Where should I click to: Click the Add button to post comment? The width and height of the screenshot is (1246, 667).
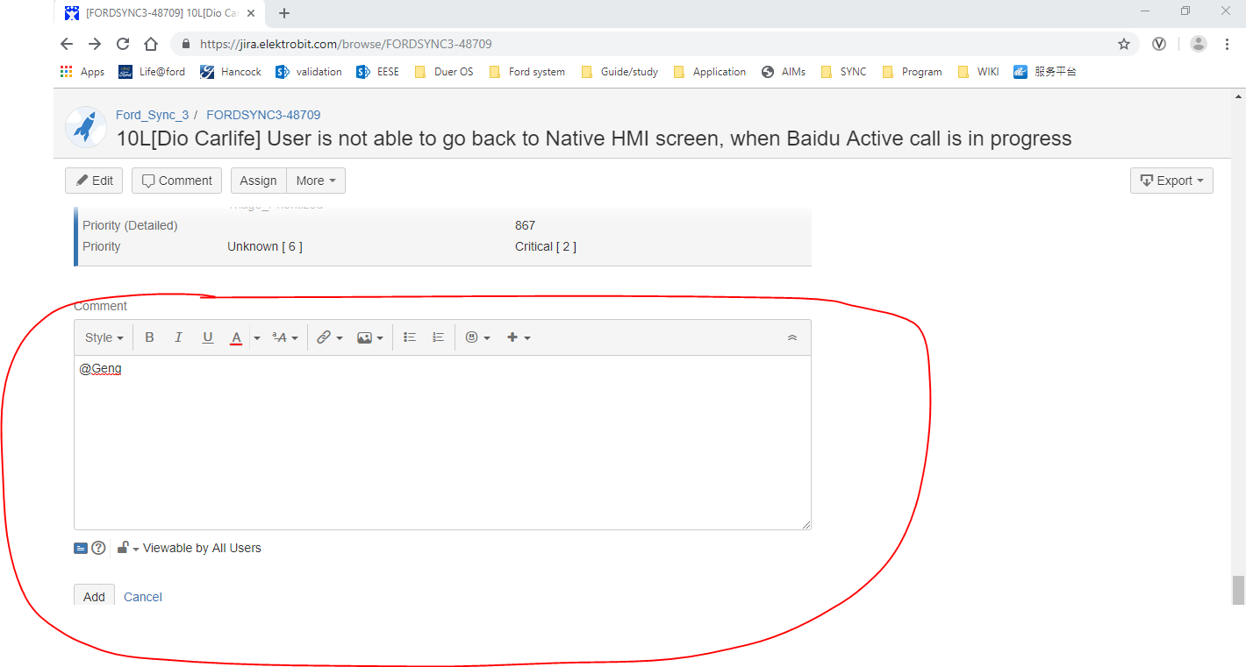(94, 596)
